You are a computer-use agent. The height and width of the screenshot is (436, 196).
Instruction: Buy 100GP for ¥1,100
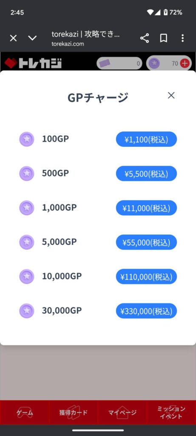[146, 139]
